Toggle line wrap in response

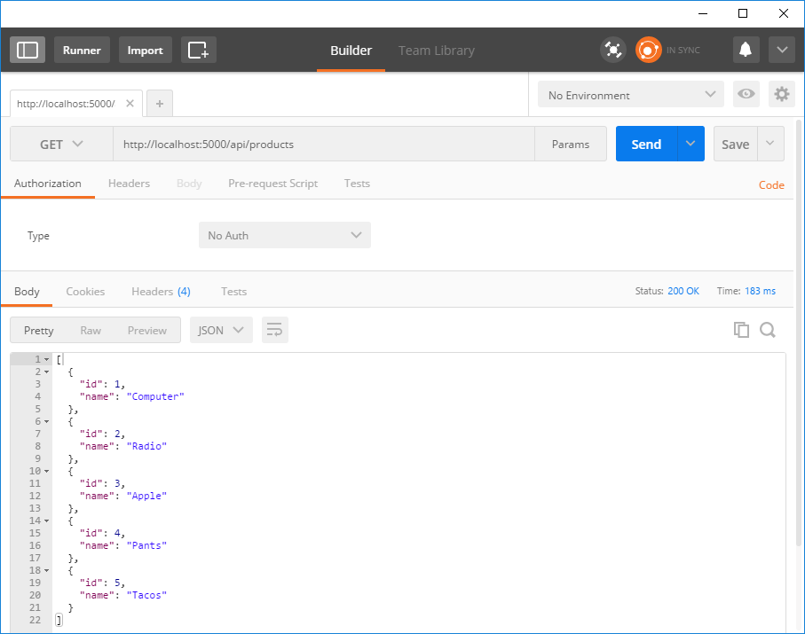(x=274, y=330)
